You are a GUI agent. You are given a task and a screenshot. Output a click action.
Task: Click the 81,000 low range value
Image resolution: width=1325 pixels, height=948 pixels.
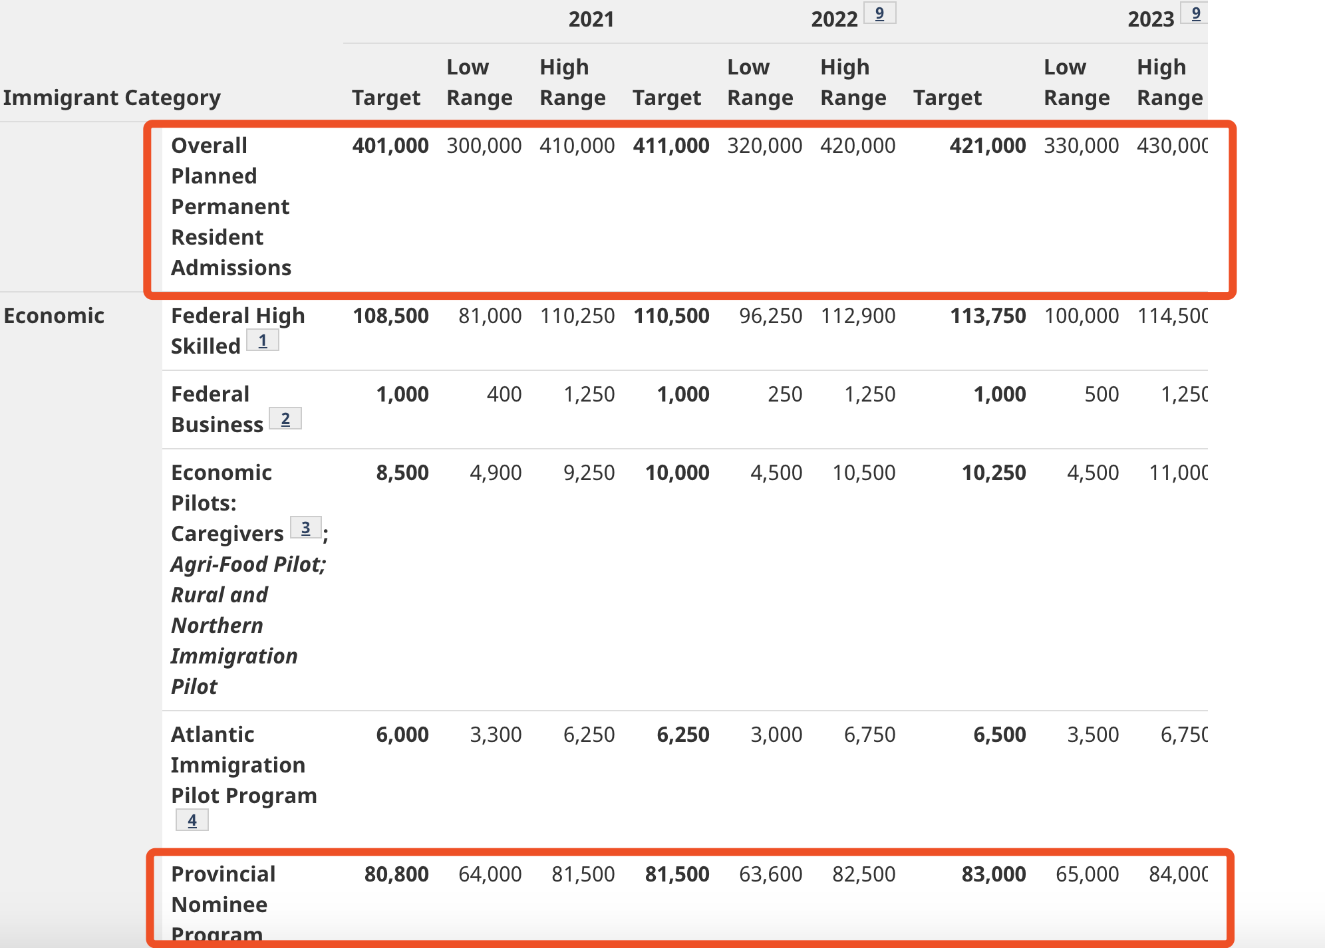coord(490,316)
